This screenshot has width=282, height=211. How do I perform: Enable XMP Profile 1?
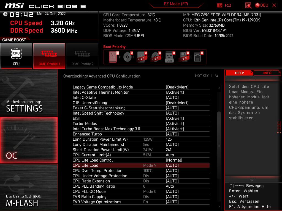point(49,56)
